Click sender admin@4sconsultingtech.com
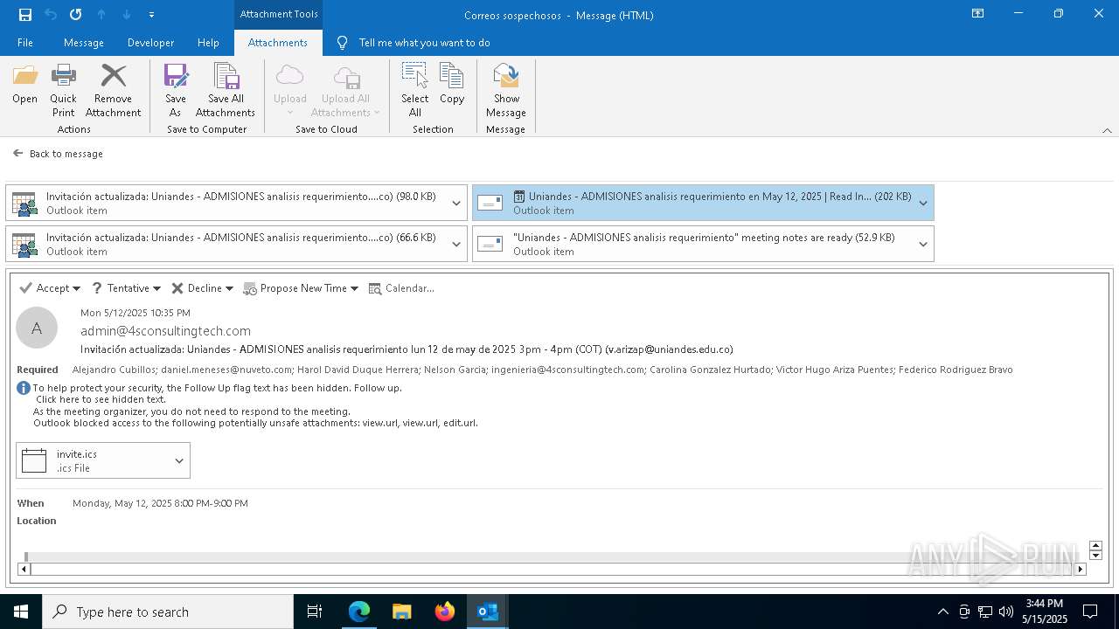The image size is (1119, 629). coord(165,331)
